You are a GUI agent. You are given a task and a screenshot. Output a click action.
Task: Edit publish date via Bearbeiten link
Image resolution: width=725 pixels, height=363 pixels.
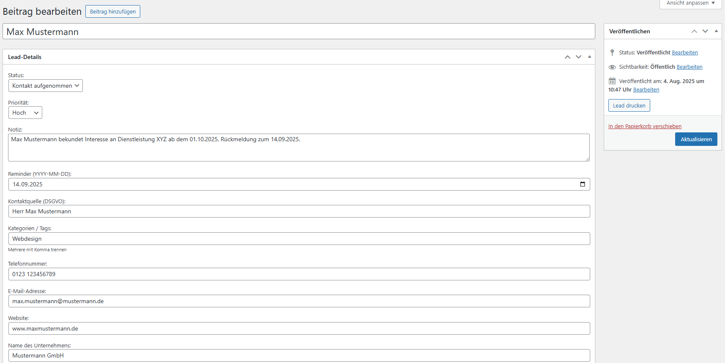tap(646, 90)
